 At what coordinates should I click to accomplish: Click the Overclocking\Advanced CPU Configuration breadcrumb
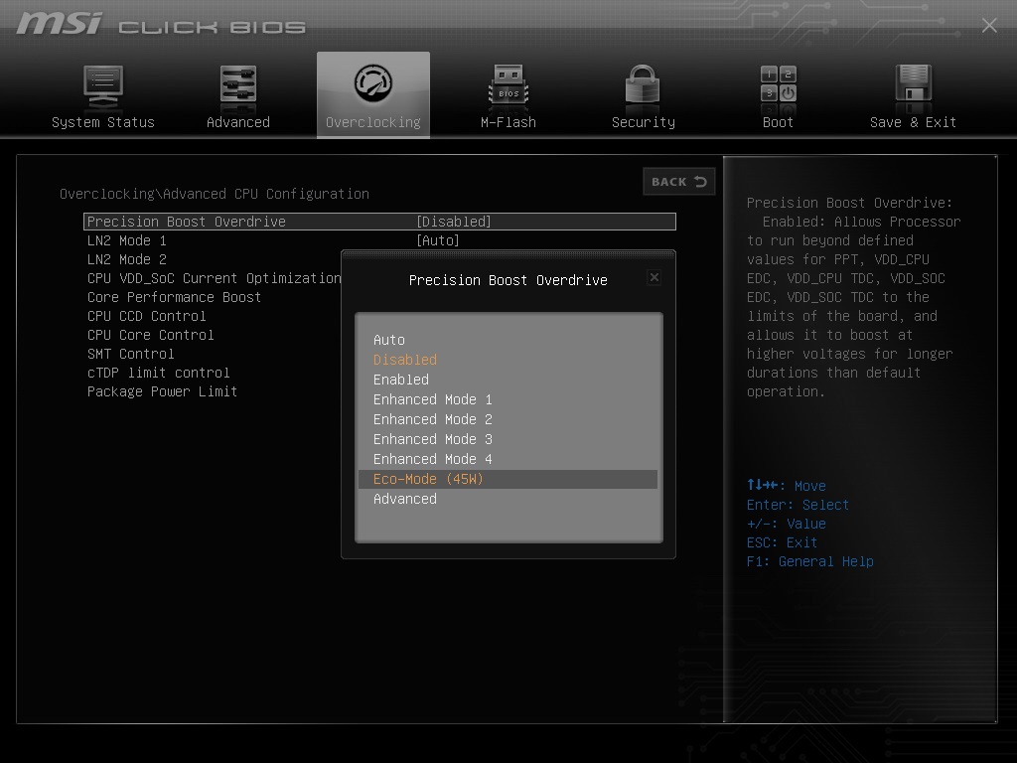point(215,194)
